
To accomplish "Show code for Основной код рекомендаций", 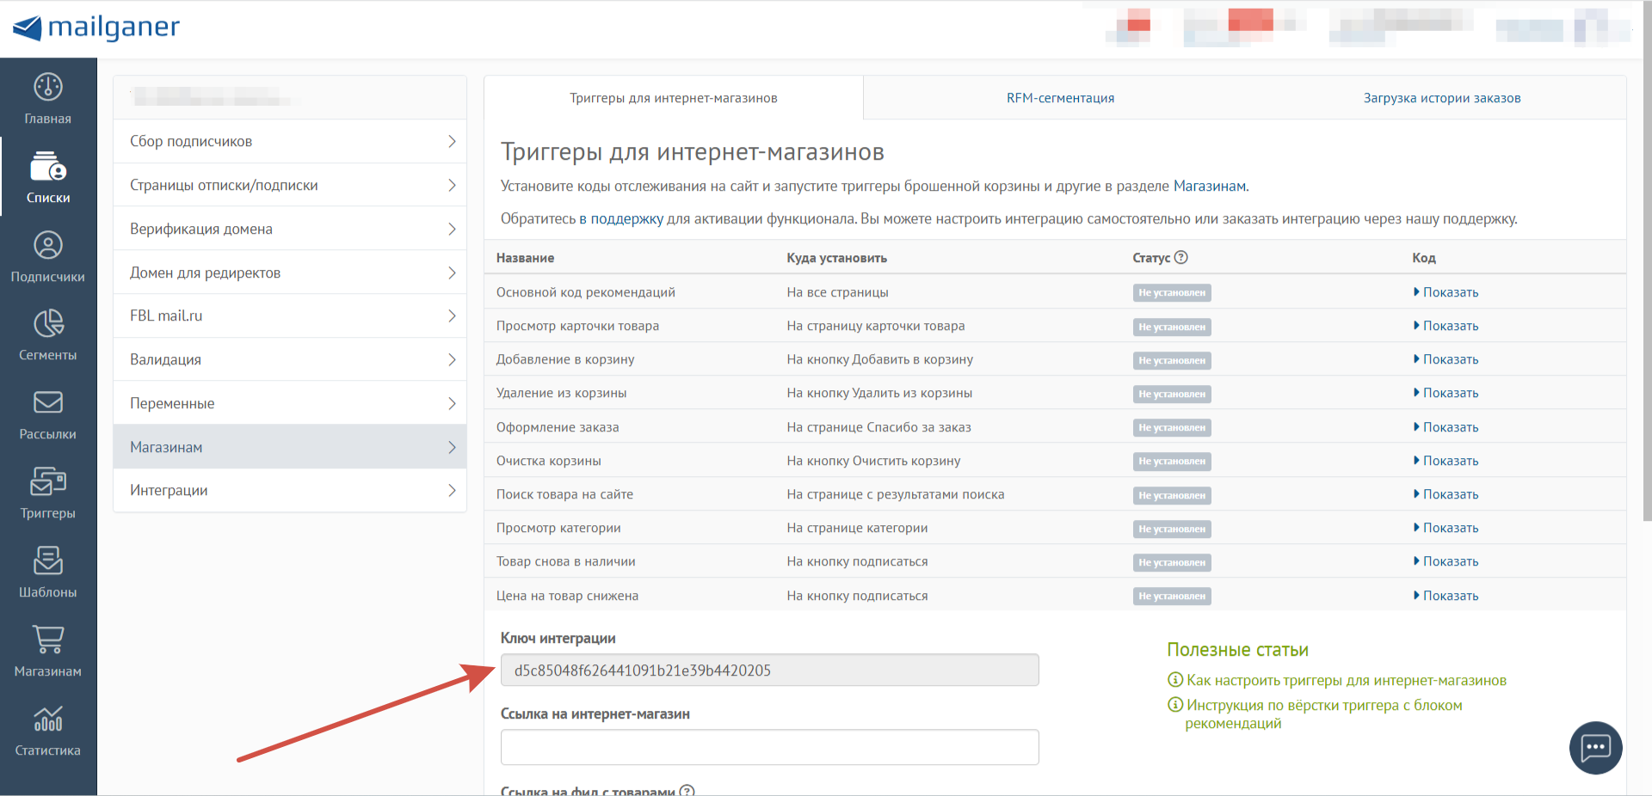I will click(x=1445, y=292).
